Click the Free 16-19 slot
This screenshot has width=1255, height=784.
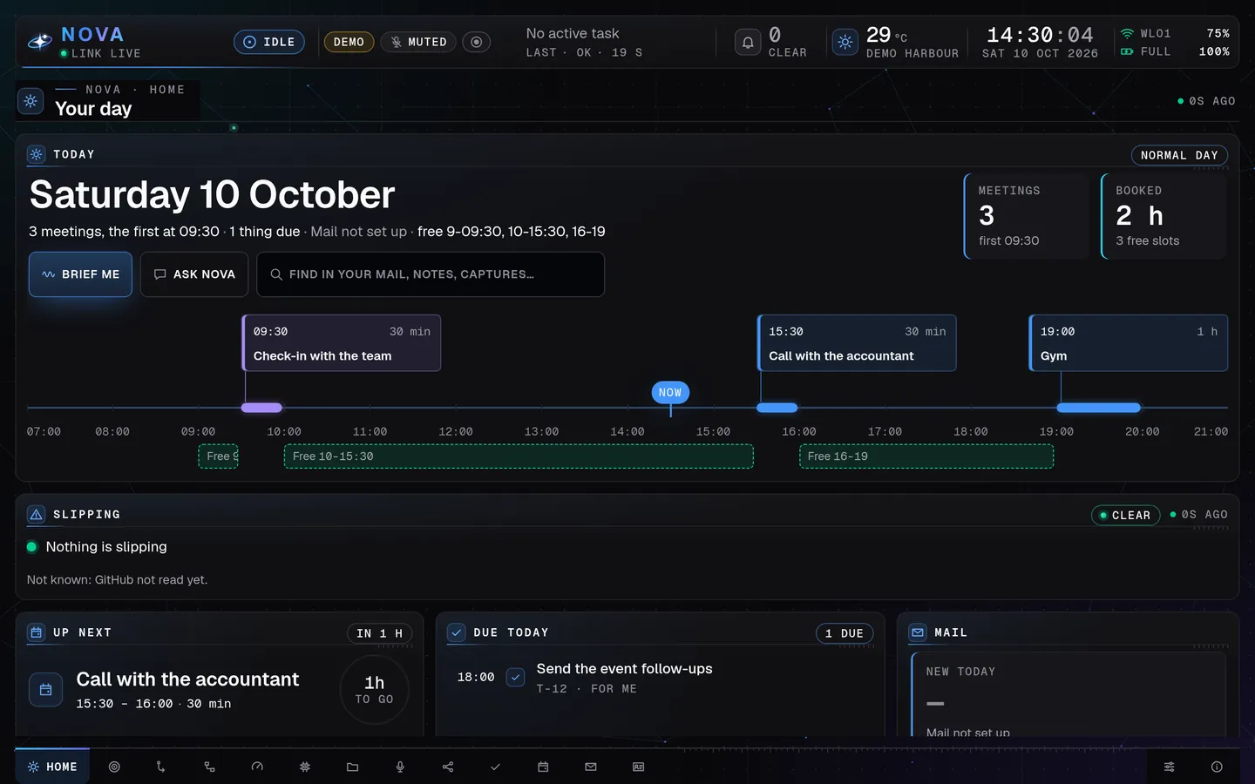click(x=926, y=456)
